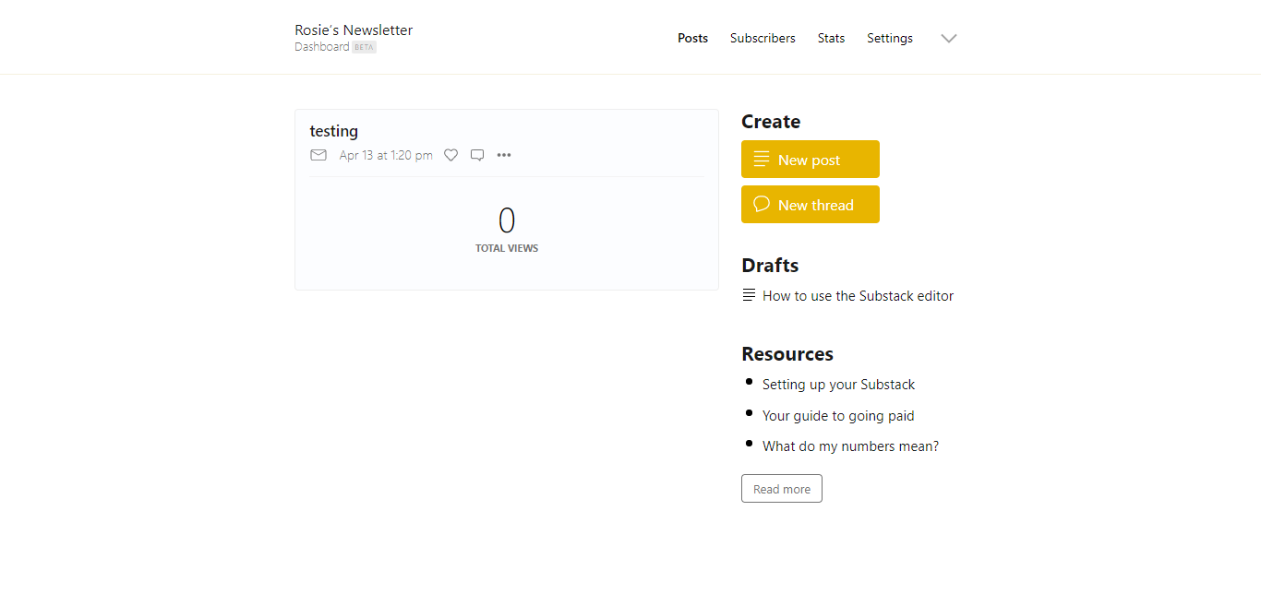Click the heart like icon on testing post
This screenshot has width=1261, height=606.
tap(450, 155)
